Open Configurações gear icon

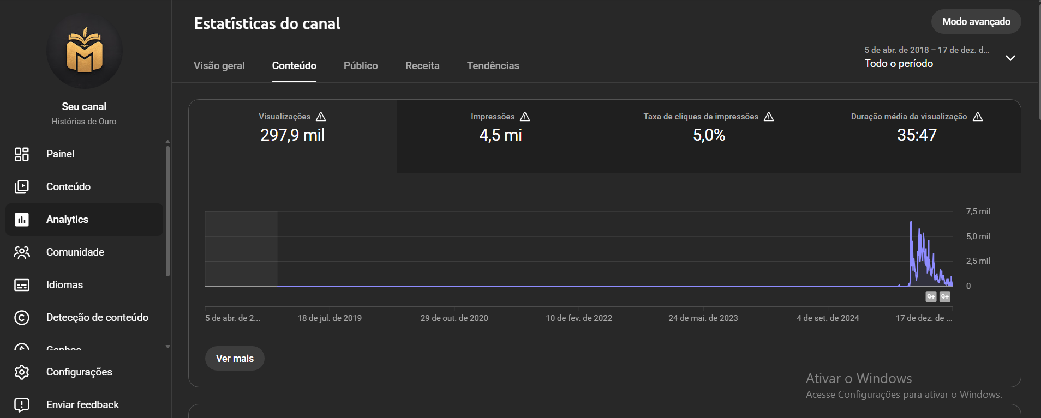pyautogui.click(x=22, y=372)
